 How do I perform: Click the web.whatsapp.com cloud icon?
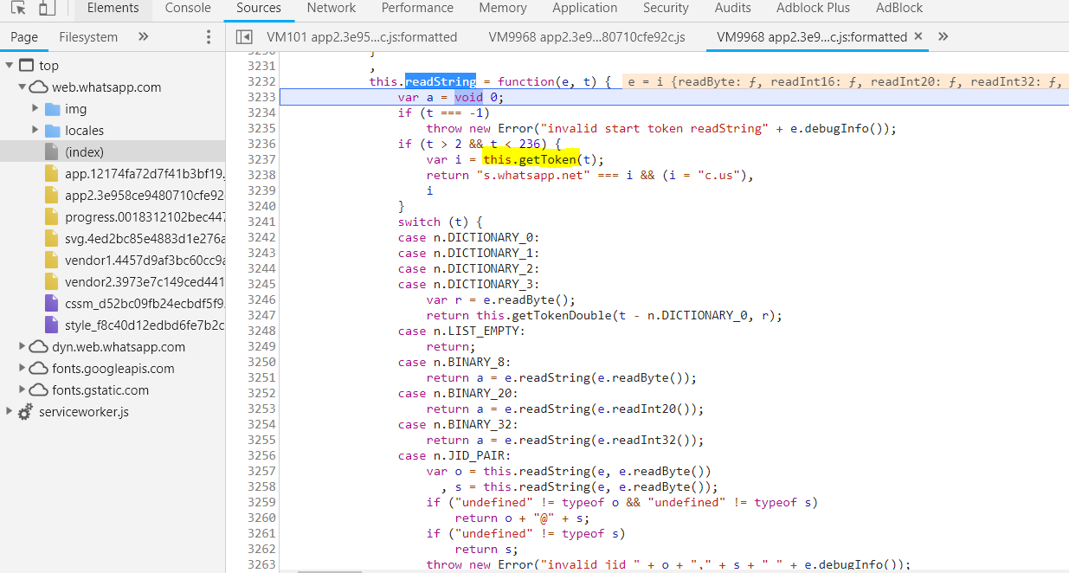click(39, 87)
